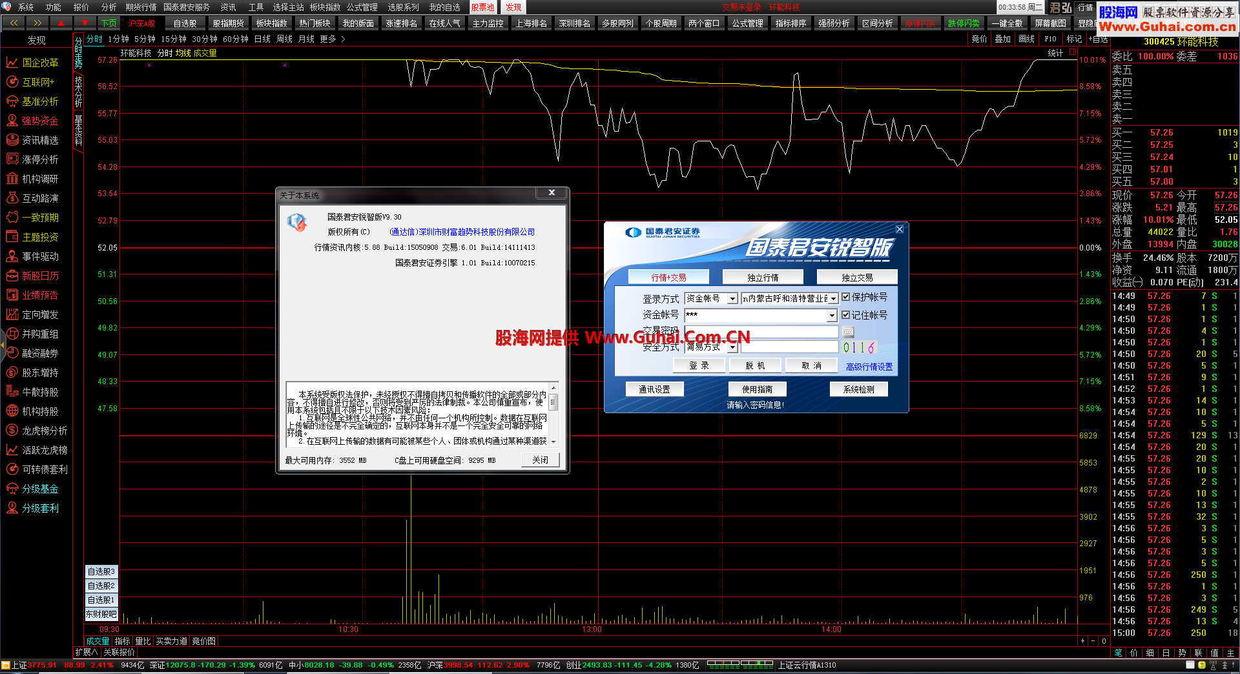Click the red up-triangle toolbar button
The width and height of the screenshot is (1240, 674).
tap(61, 23)
